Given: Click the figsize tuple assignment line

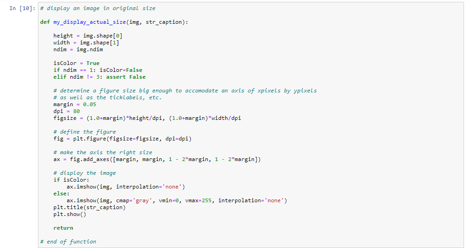Looking at the screenshot, I should (147, 119).
